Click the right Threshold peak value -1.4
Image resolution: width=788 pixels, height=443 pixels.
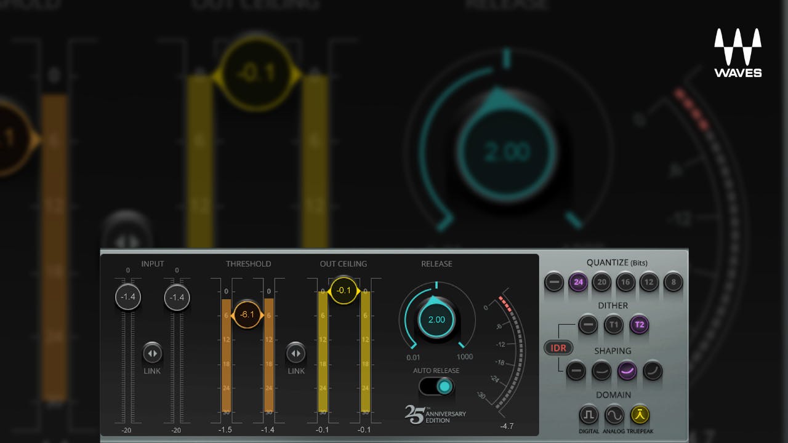[x=267, y=429]
